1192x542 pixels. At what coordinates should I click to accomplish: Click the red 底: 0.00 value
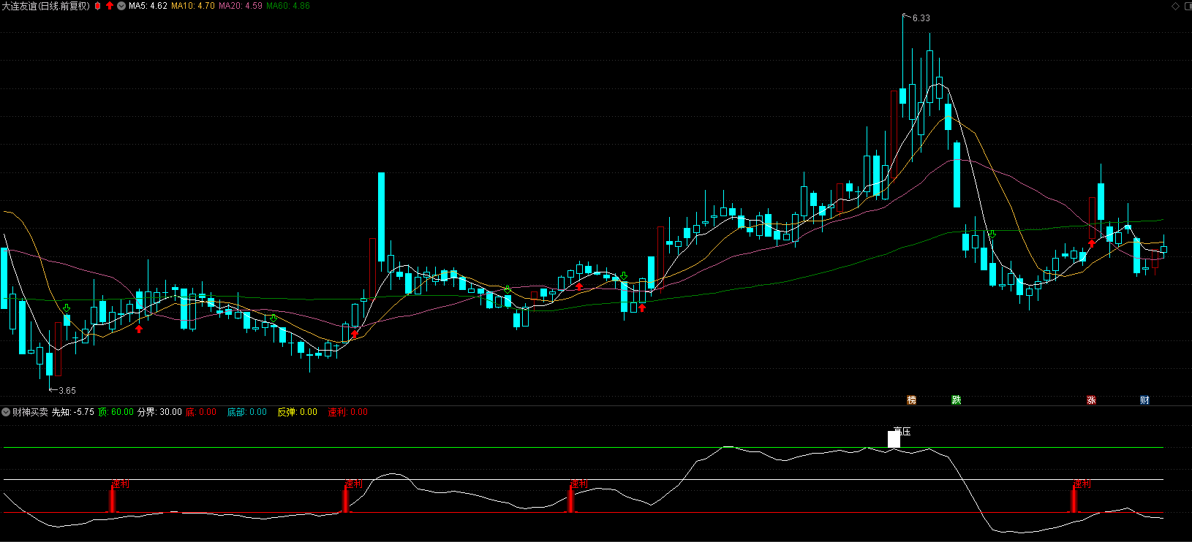tap(201, 412)
